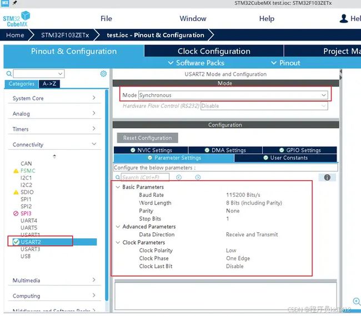Select UART4 in the peripheral list

point(29,221)
